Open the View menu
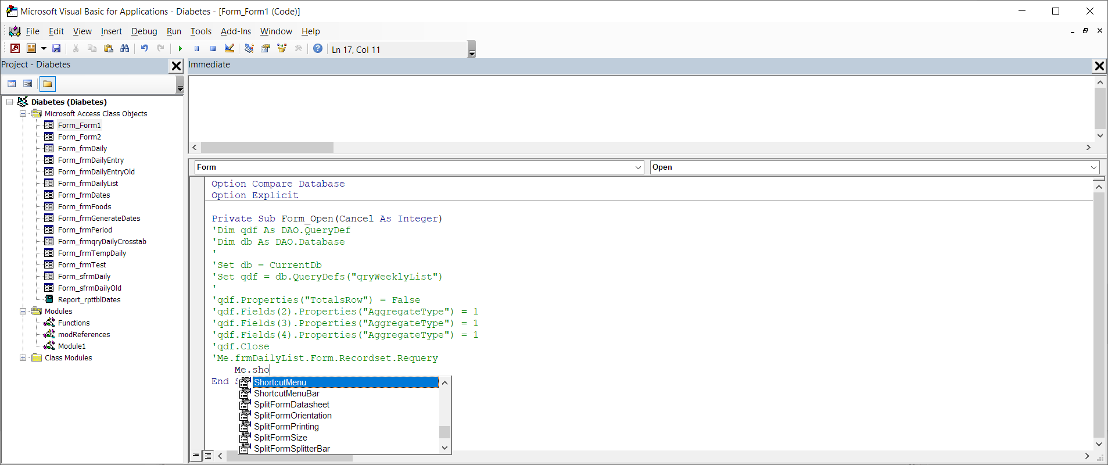The image size is (1108, 465). (82, 31)
